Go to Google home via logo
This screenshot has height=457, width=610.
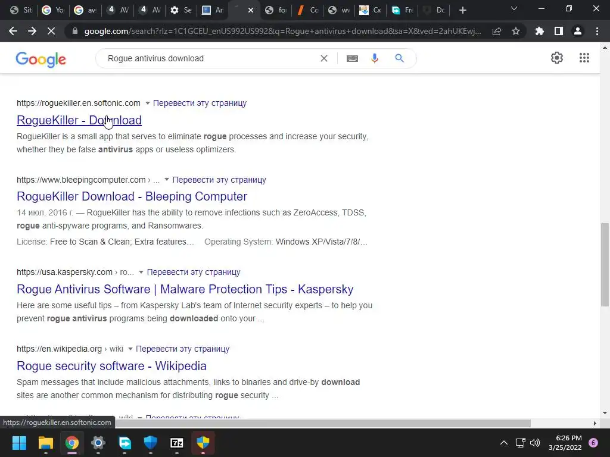click(41, 59)
